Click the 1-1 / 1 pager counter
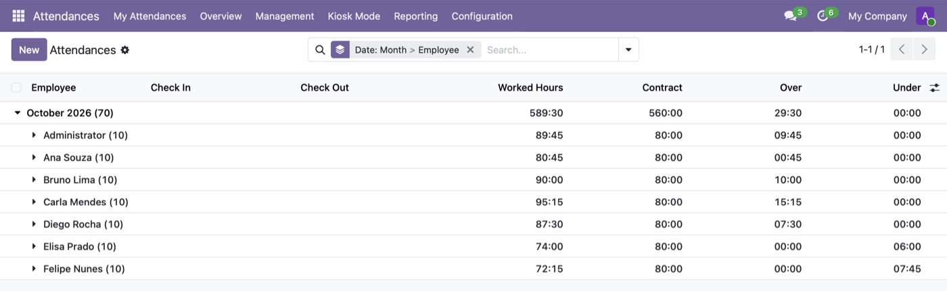 coord(872,49)
